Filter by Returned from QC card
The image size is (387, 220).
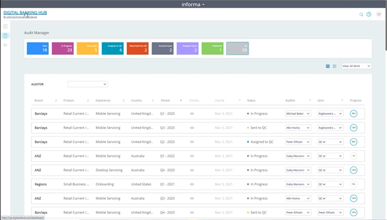pyautogui.click(x=137, y=48)
